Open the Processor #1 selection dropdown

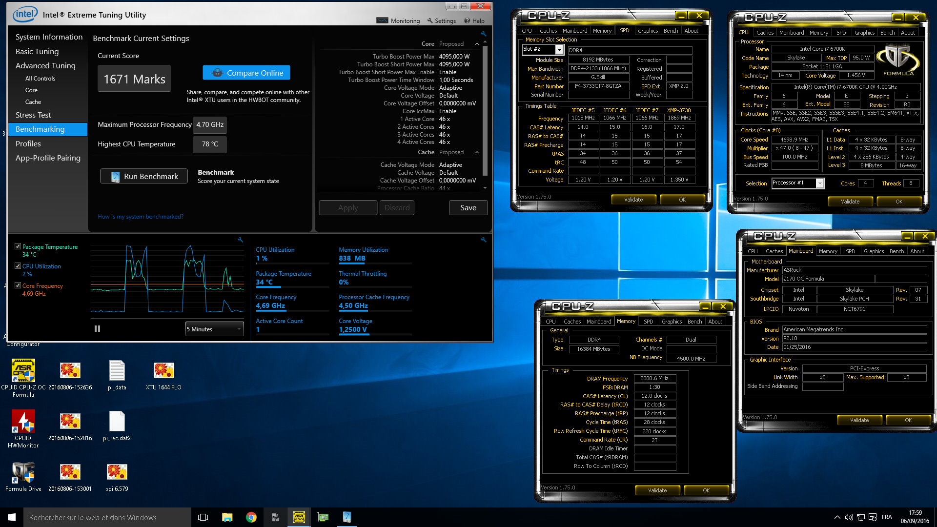[798, 183]
